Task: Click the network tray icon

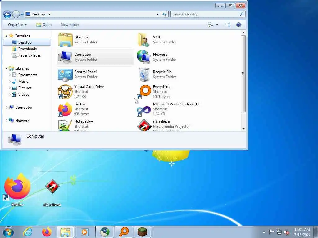Action: coord(279,232)
